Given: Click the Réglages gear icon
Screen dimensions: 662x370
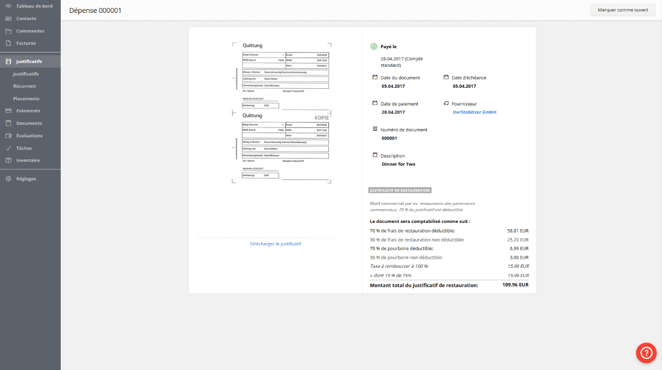Looking at the screenshot, I should coord(8,179).
